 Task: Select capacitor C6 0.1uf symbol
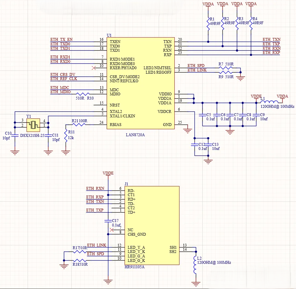pos(217,115)
